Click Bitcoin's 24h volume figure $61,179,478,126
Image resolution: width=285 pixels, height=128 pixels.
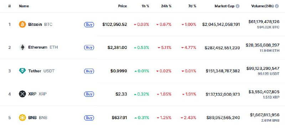264,22
